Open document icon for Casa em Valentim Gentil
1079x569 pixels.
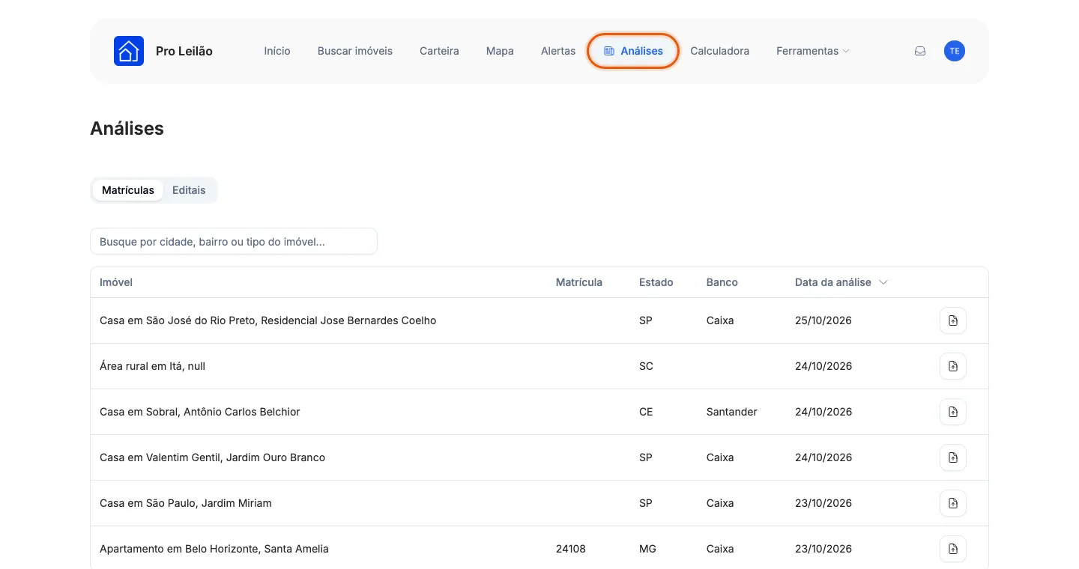click(x=953, y=457)
